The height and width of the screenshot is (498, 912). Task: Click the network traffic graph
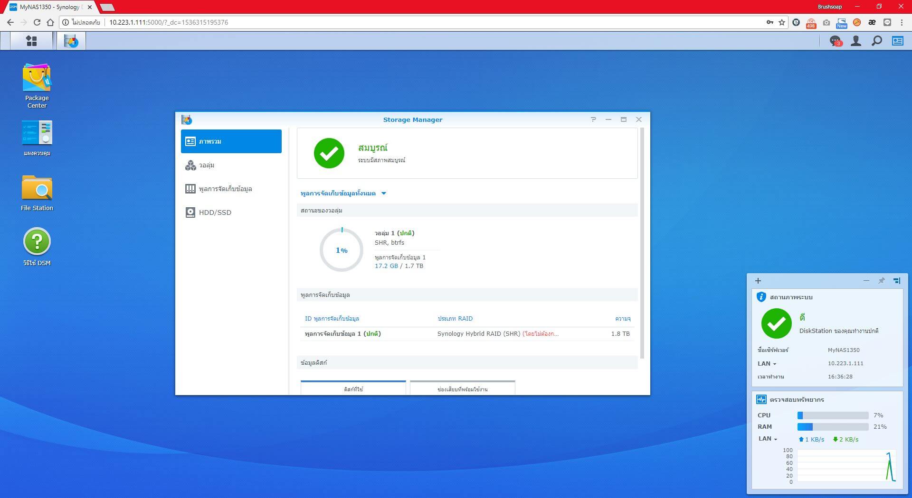point(846,466)
